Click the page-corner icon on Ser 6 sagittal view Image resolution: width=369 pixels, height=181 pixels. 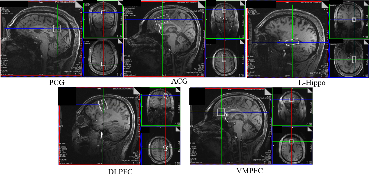click(79, 4)
